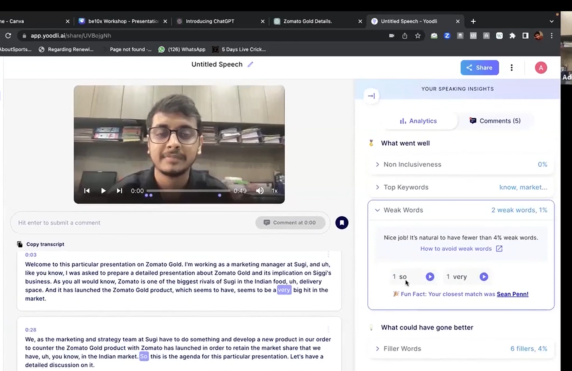The width and height of the screenshot is (572, 371).
Task: Change playback speed 1x
Action: pyautogui.click(x=275, y=191)
